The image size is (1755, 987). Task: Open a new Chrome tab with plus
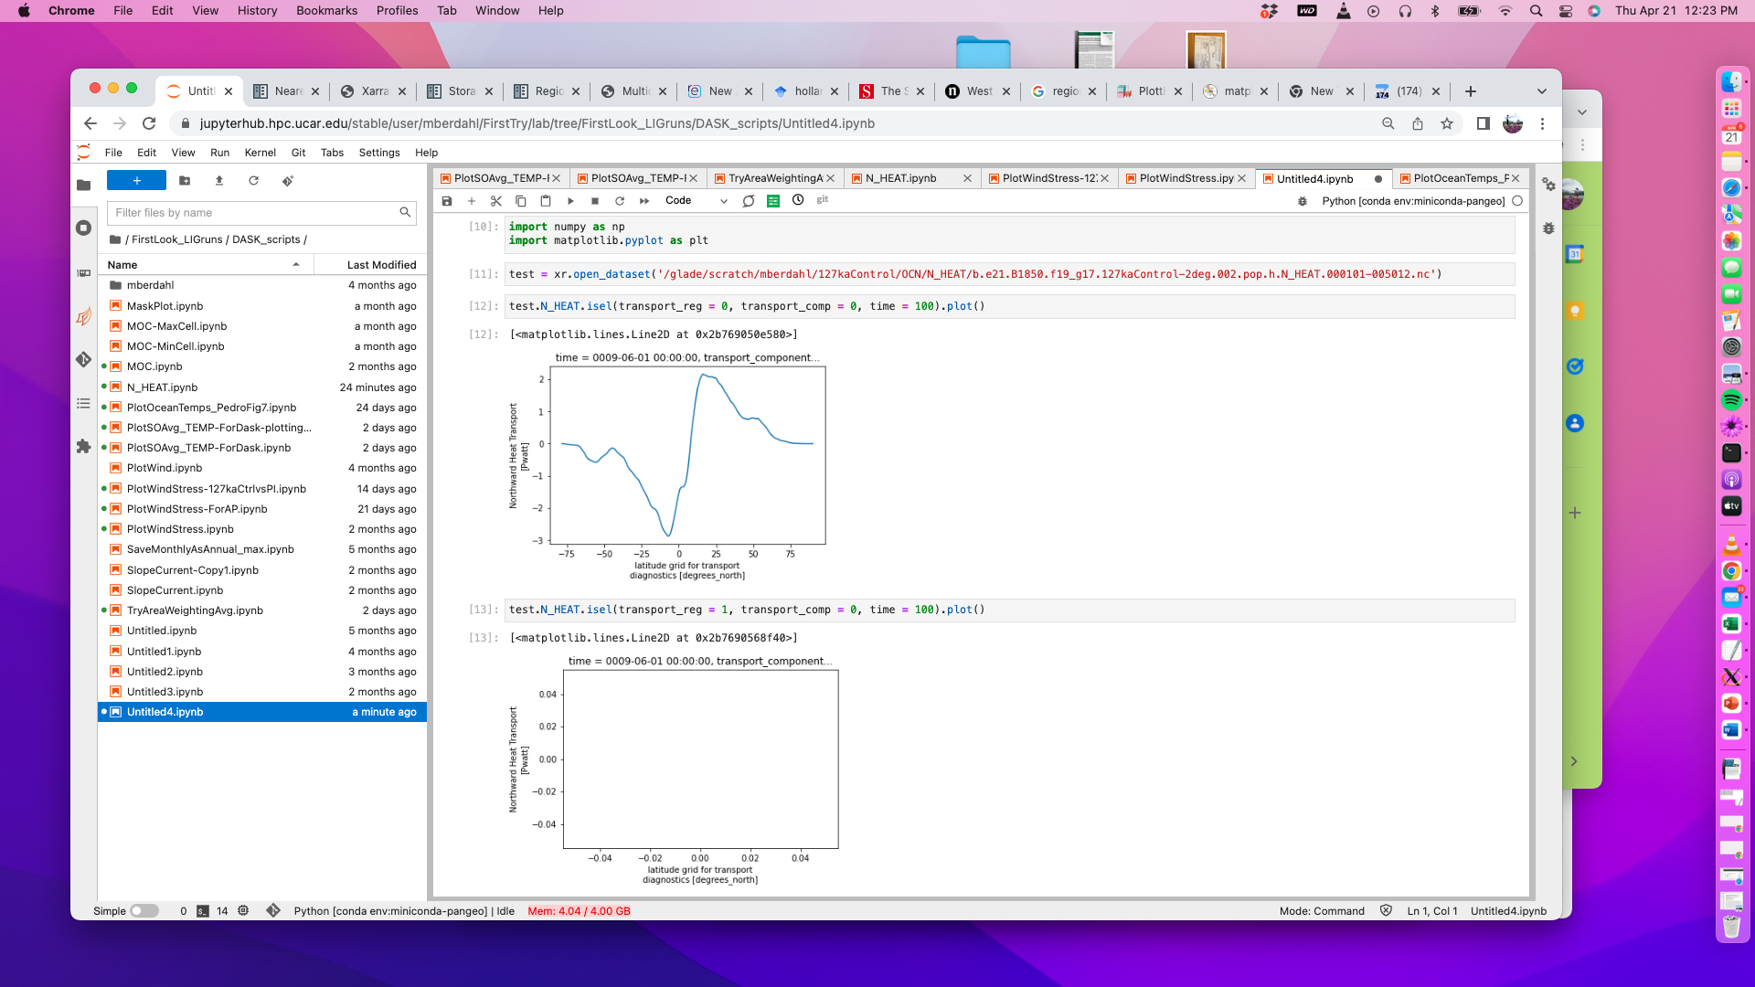pyautogui.click(x=1471, y=91)
